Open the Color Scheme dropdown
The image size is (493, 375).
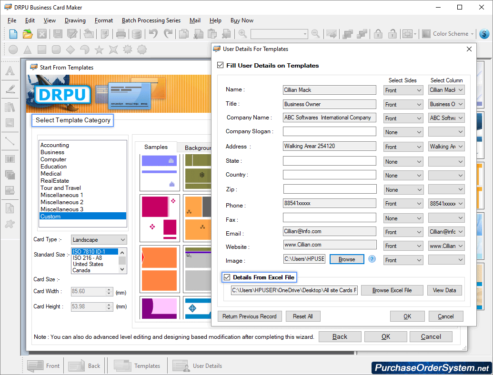click(x=448, y=34)
